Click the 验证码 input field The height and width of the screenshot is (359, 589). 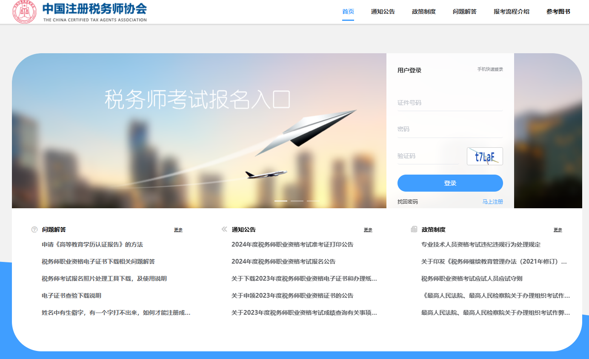(428, 156)
